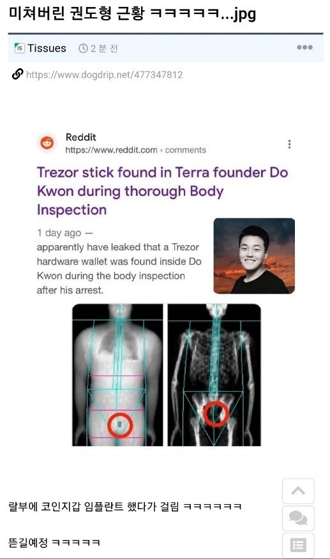Click the smiling man portrait thumbnail

[254, 256]
